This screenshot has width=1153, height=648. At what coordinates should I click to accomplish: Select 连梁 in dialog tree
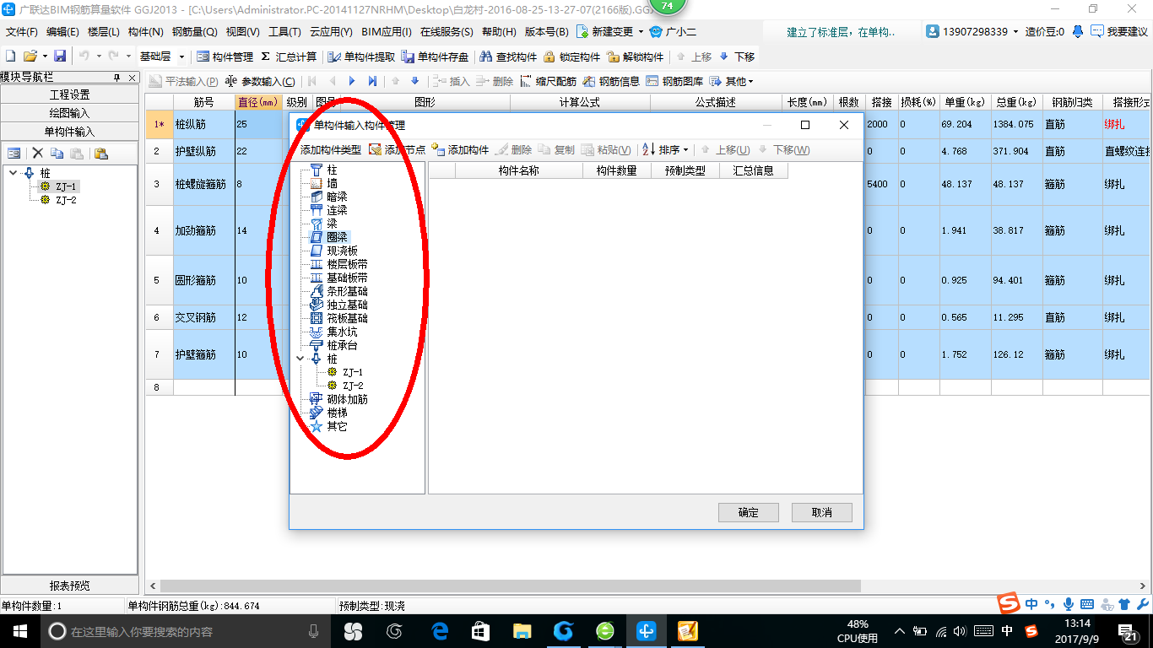[x=337, y=210]
